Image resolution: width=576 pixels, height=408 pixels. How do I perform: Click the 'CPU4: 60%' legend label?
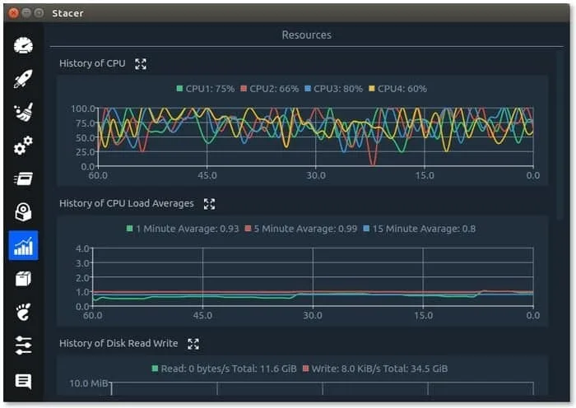tap(402, 89)
